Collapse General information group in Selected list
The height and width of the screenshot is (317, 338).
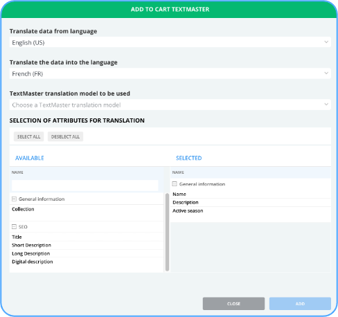coord(175,184)
